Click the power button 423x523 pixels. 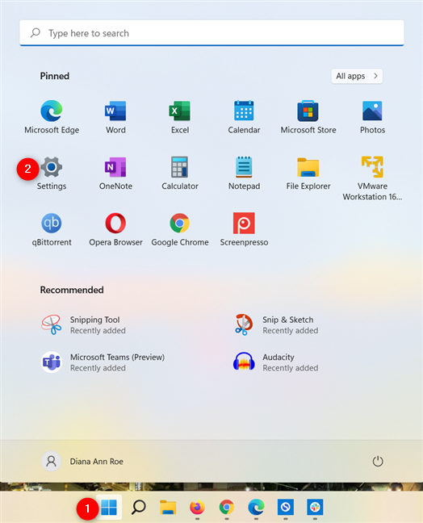point(378,462)
